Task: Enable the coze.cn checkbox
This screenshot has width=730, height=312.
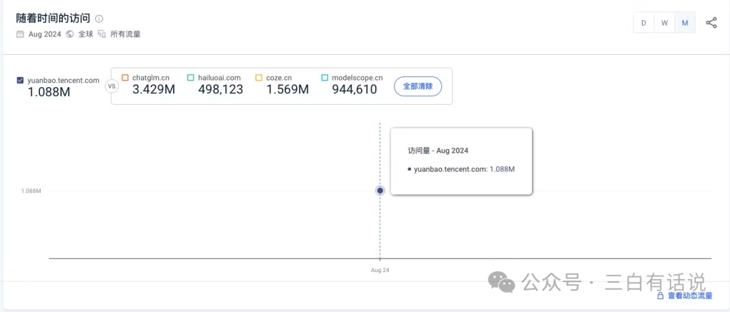Action: pos(259,78)
